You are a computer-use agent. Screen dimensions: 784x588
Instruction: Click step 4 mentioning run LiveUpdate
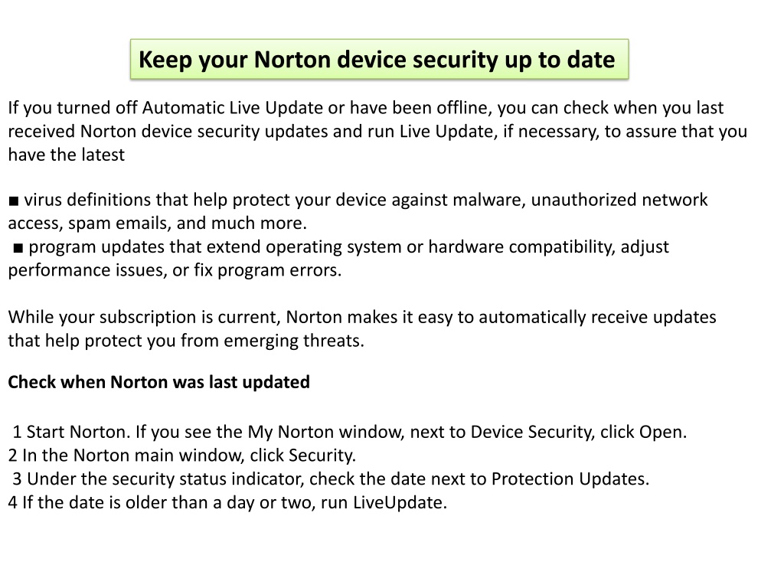point(227,502)
